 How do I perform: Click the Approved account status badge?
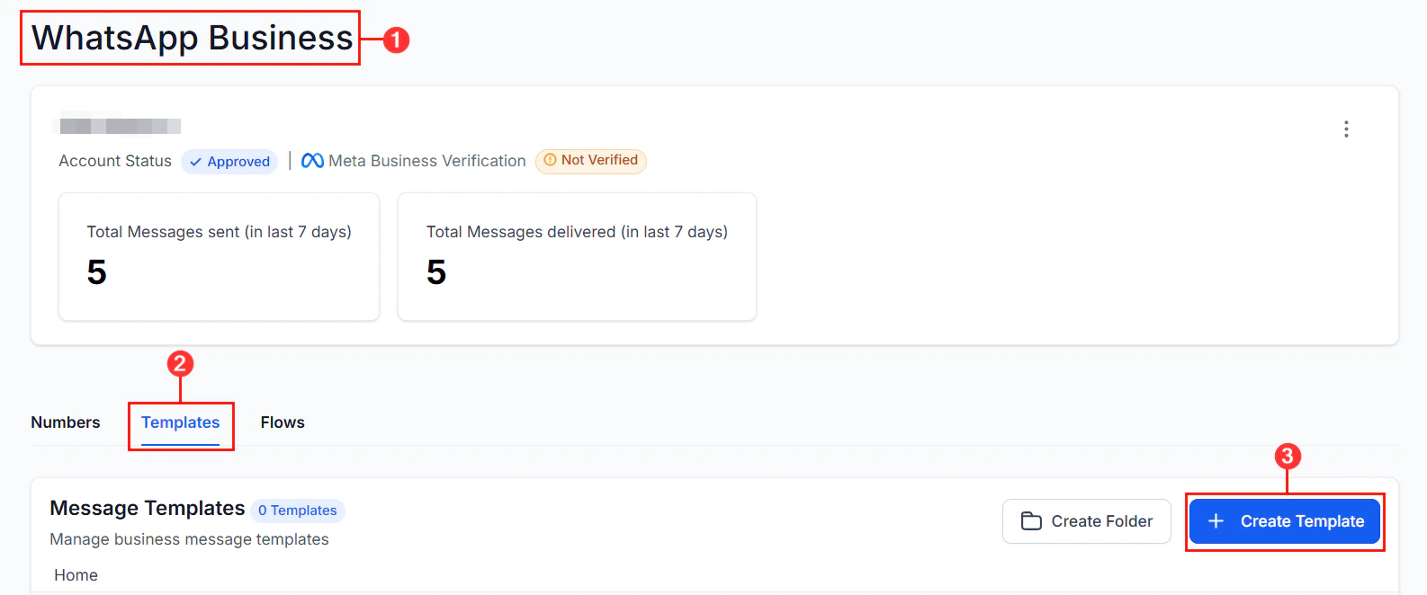[x=229, y=162]
